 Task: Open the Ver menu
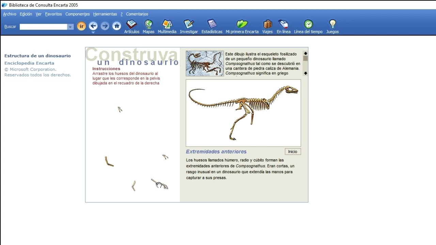[38, 14]
